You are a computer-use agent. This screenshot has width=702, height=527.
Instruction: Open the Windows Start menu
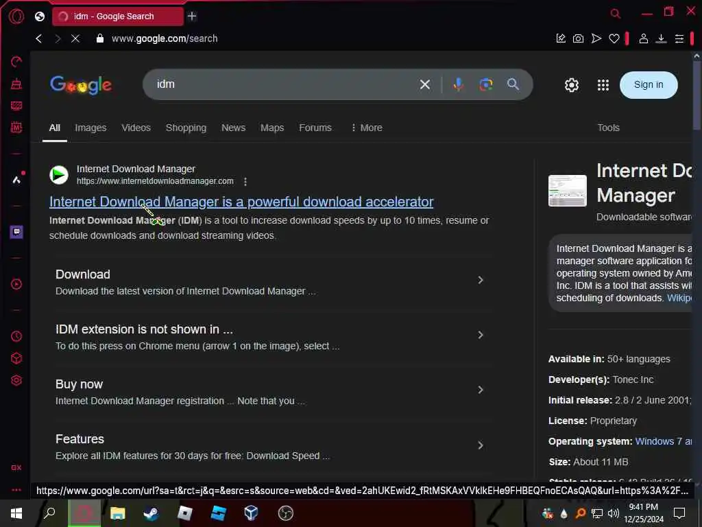tap(16, 513)
